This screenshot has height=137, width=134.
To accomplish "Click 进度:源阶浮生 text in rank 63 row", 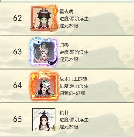I will click(x=74, y=52).
